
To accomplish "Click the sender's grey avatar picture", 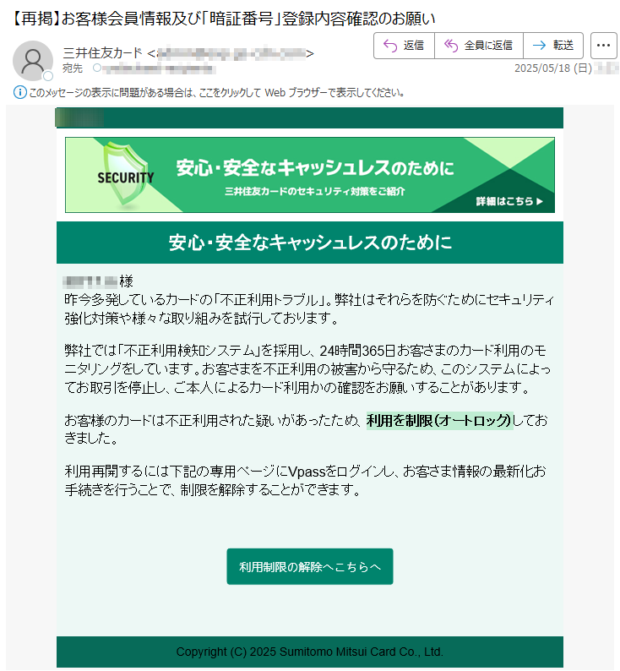I will tap(33, 60).
